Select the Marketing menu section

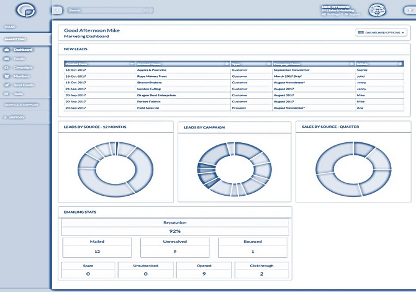(x=16, y=39)
